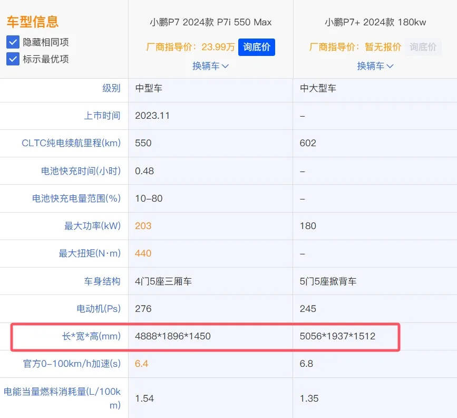The image size is (457, 418).
Task: Click the 602 range value
Action: (x=308, y=143)
